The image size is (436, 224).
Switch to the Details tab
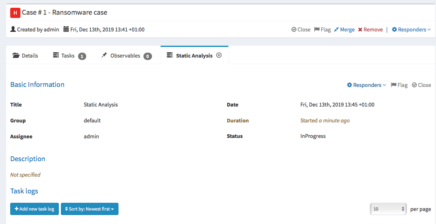25,55
